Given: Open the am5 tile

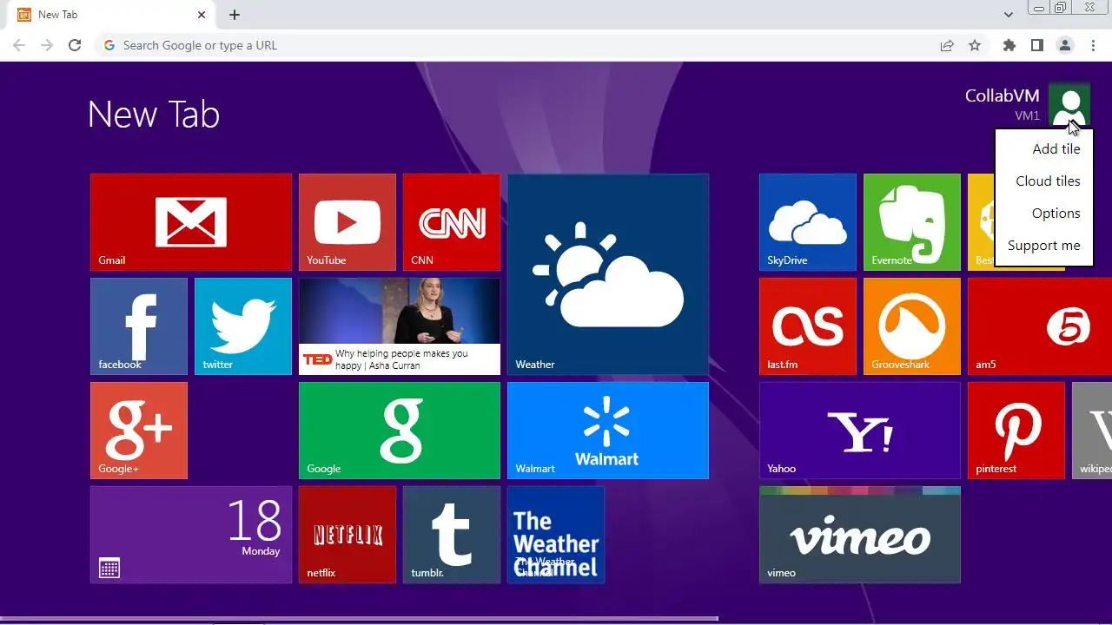Looking at the screenshot, I should point(1040,326).
